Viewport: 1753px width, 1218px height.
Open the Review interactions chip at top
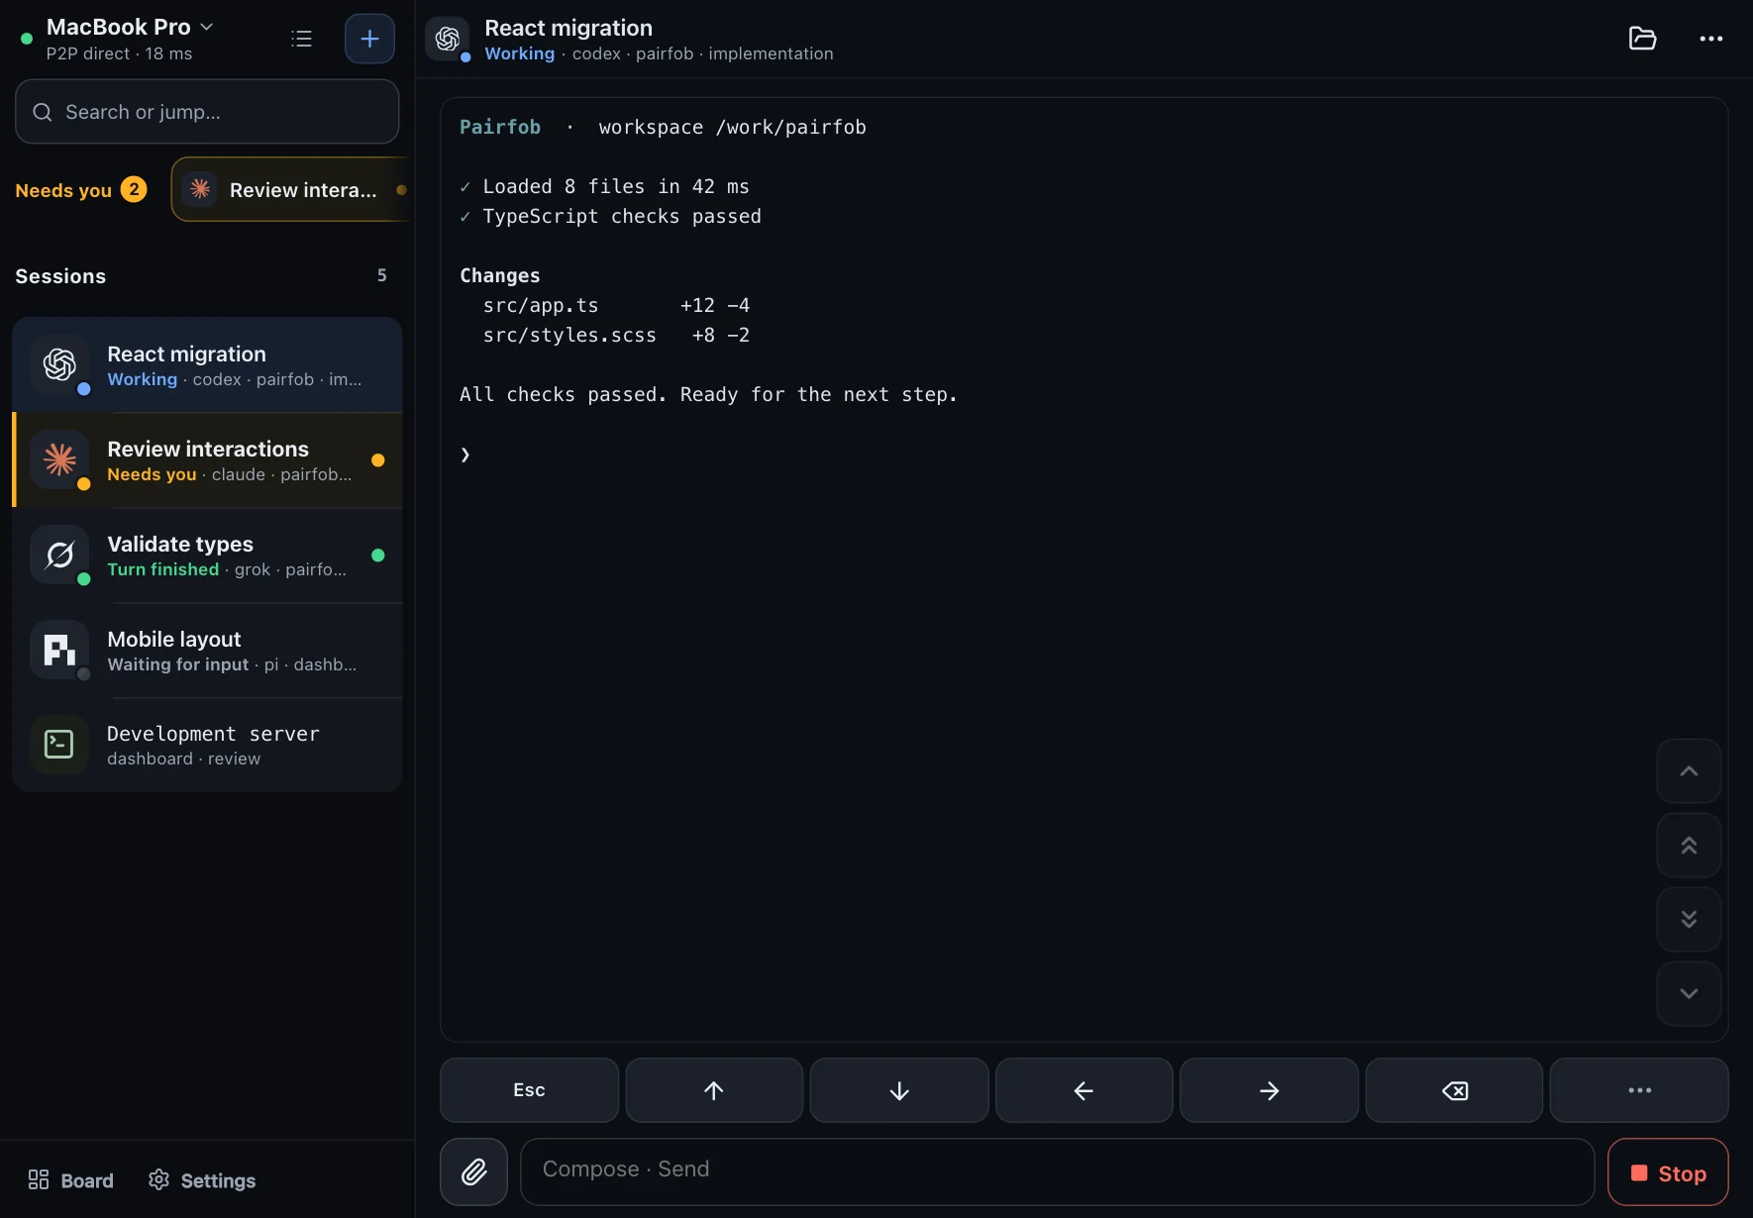click(292, 189)
